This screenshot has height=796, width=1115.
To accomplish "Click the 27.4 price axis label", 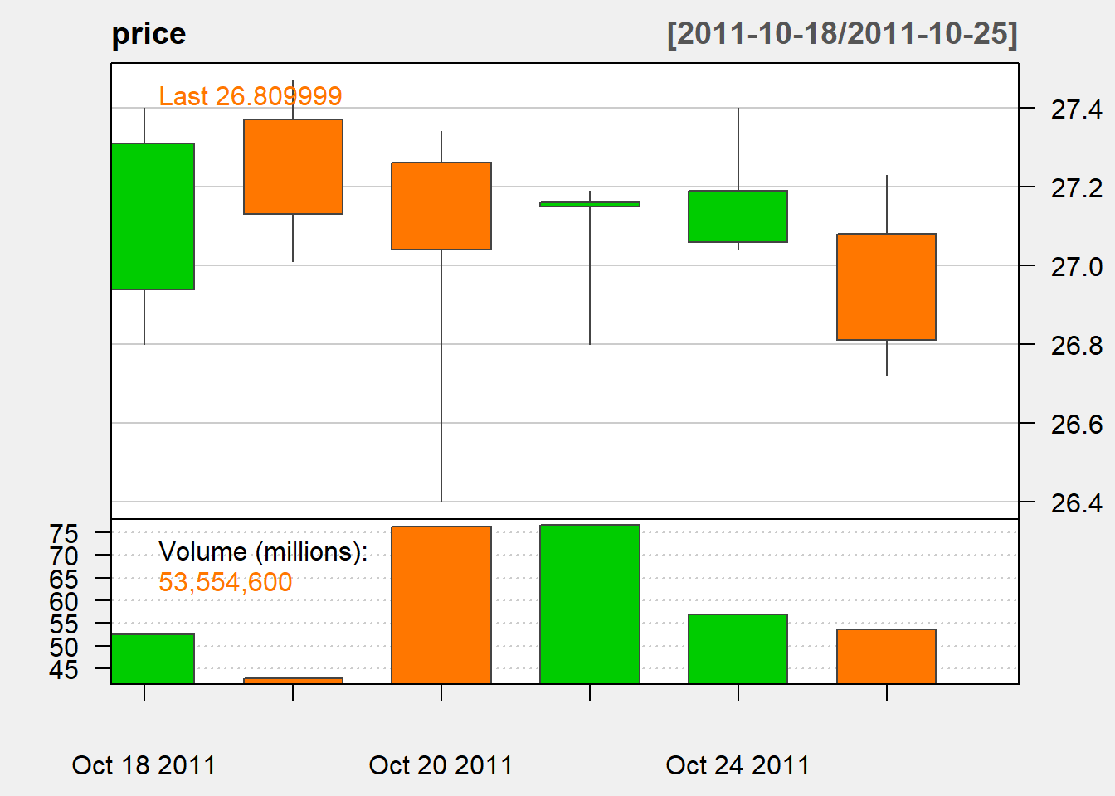I will [x=1077, y=109].
